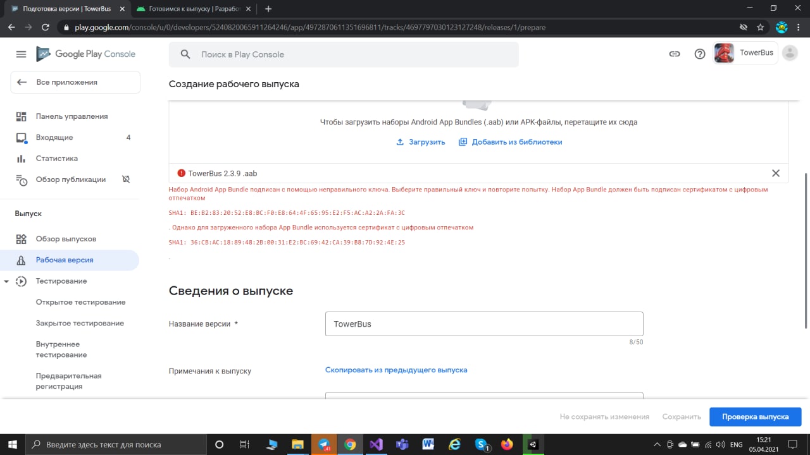
Task: Click Не сохранять изменения
Action: coord(604,416)
